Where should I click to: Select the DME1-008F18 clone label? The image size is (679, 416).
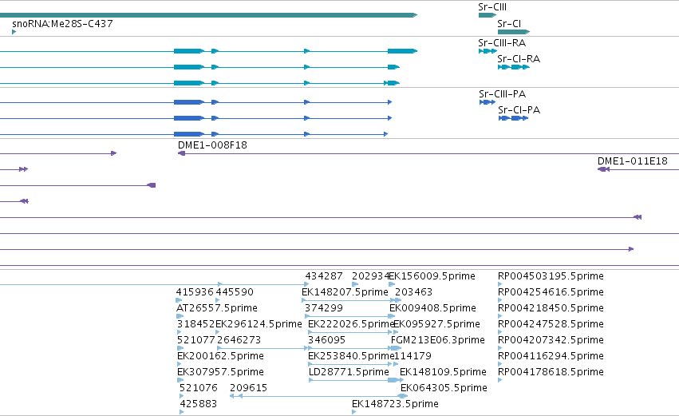pyautogui.click(x=212, y=145)
